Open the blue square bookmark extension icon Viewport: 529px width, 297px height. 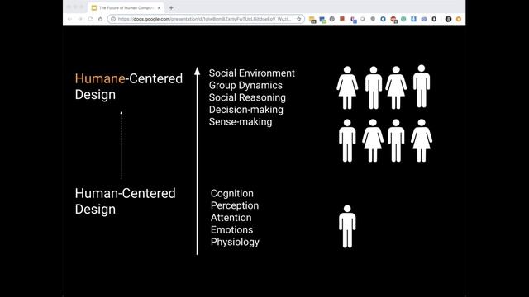(x=413, y=19)
